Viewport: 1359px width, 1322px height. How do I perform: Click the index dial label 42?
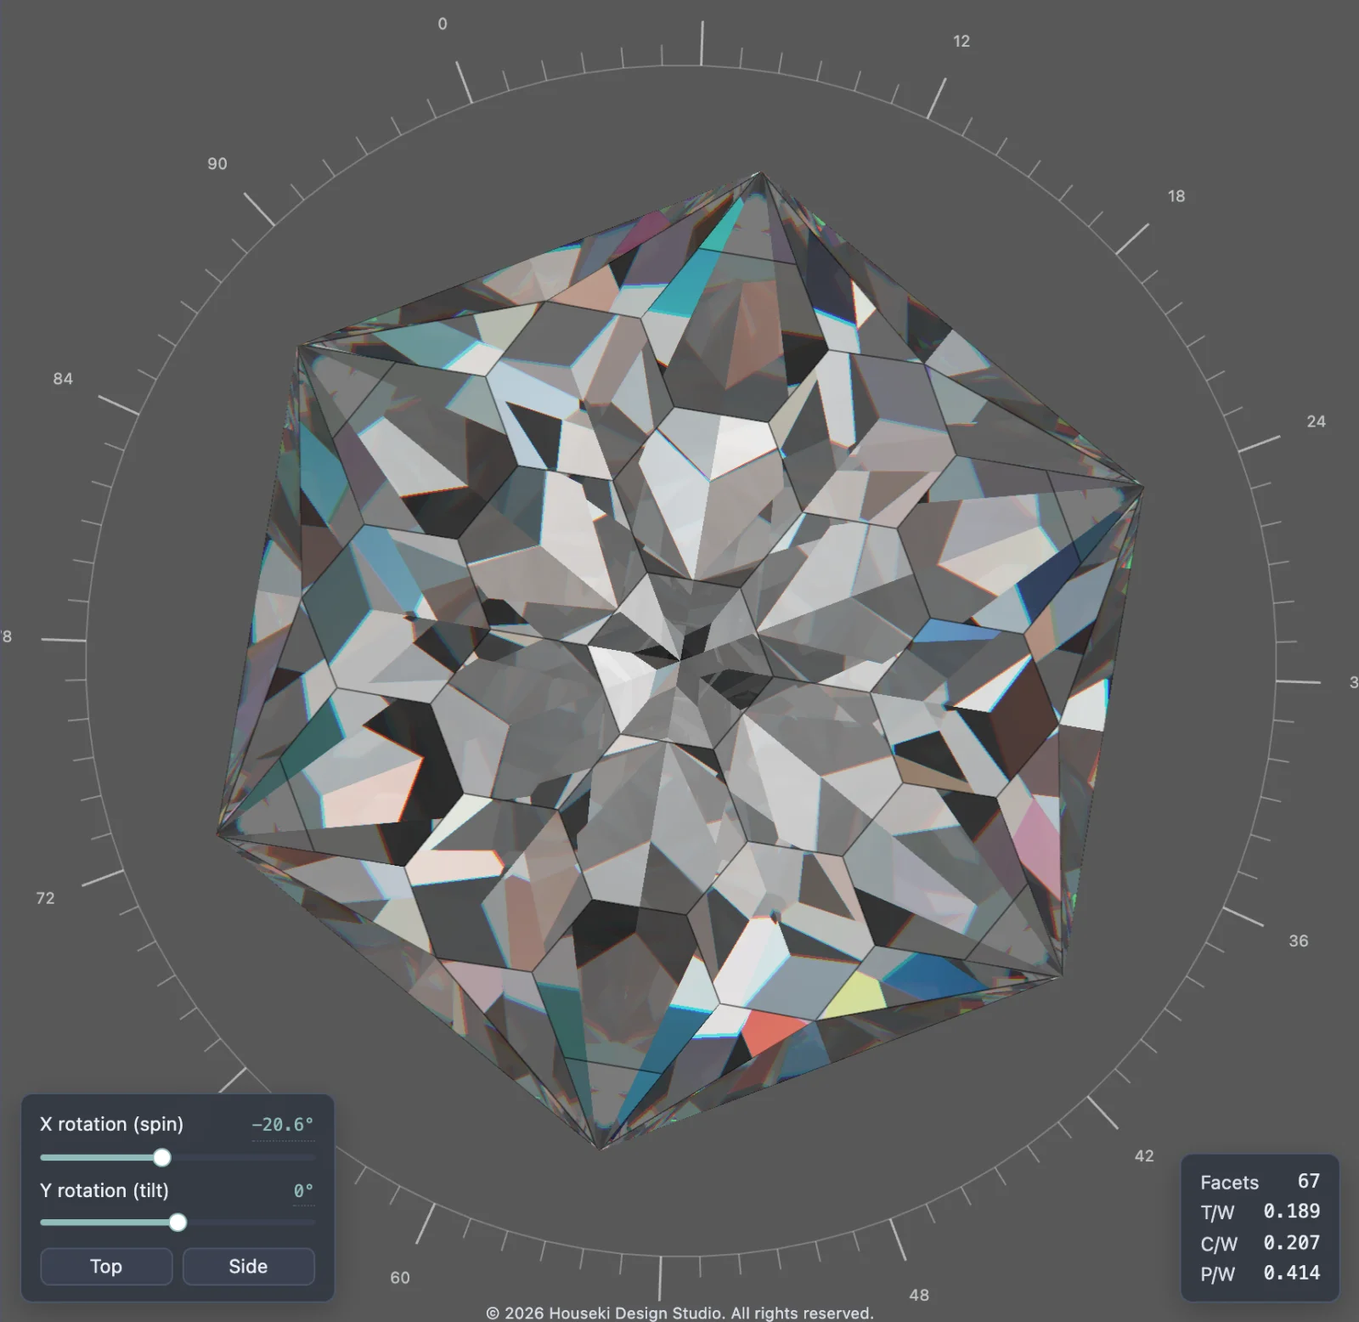click(x=1144, y=1155)
